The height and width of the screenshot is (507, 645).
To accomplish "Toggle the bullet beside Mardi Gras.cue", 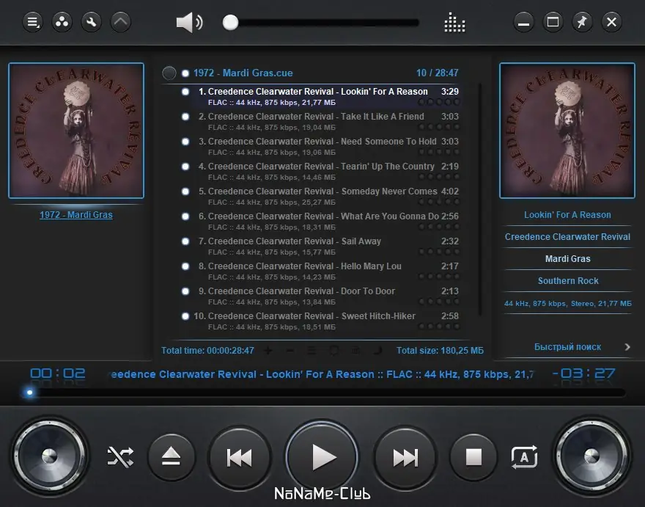I will pos(185,73).
